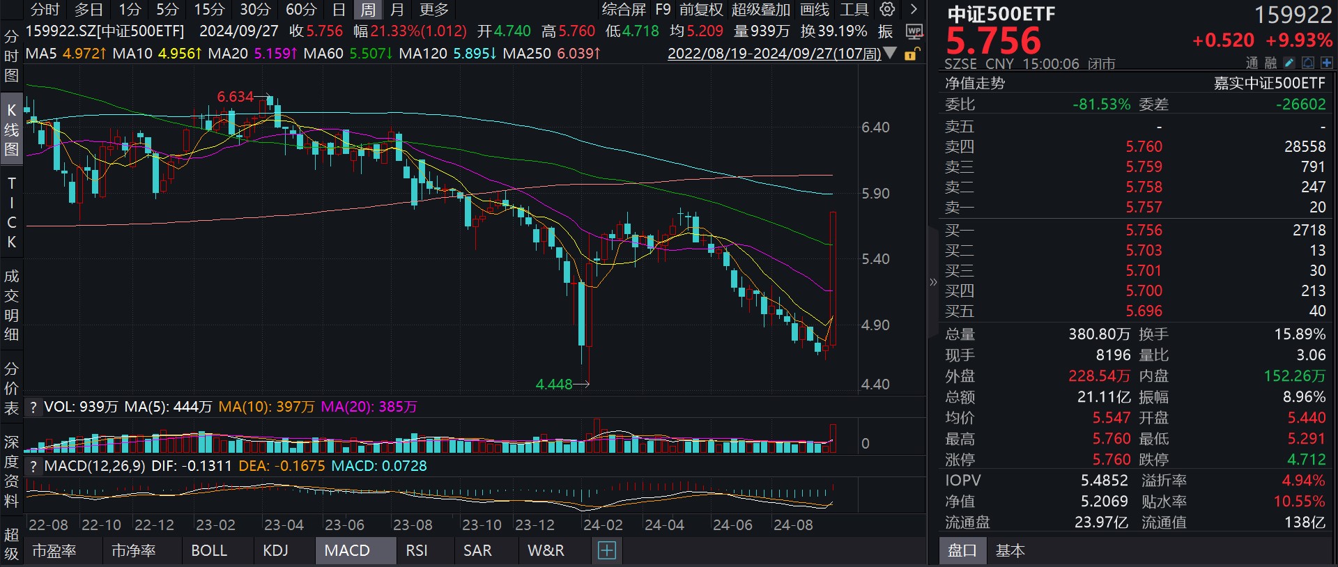Click the bell price alert icon

[x=1308, y=63]
